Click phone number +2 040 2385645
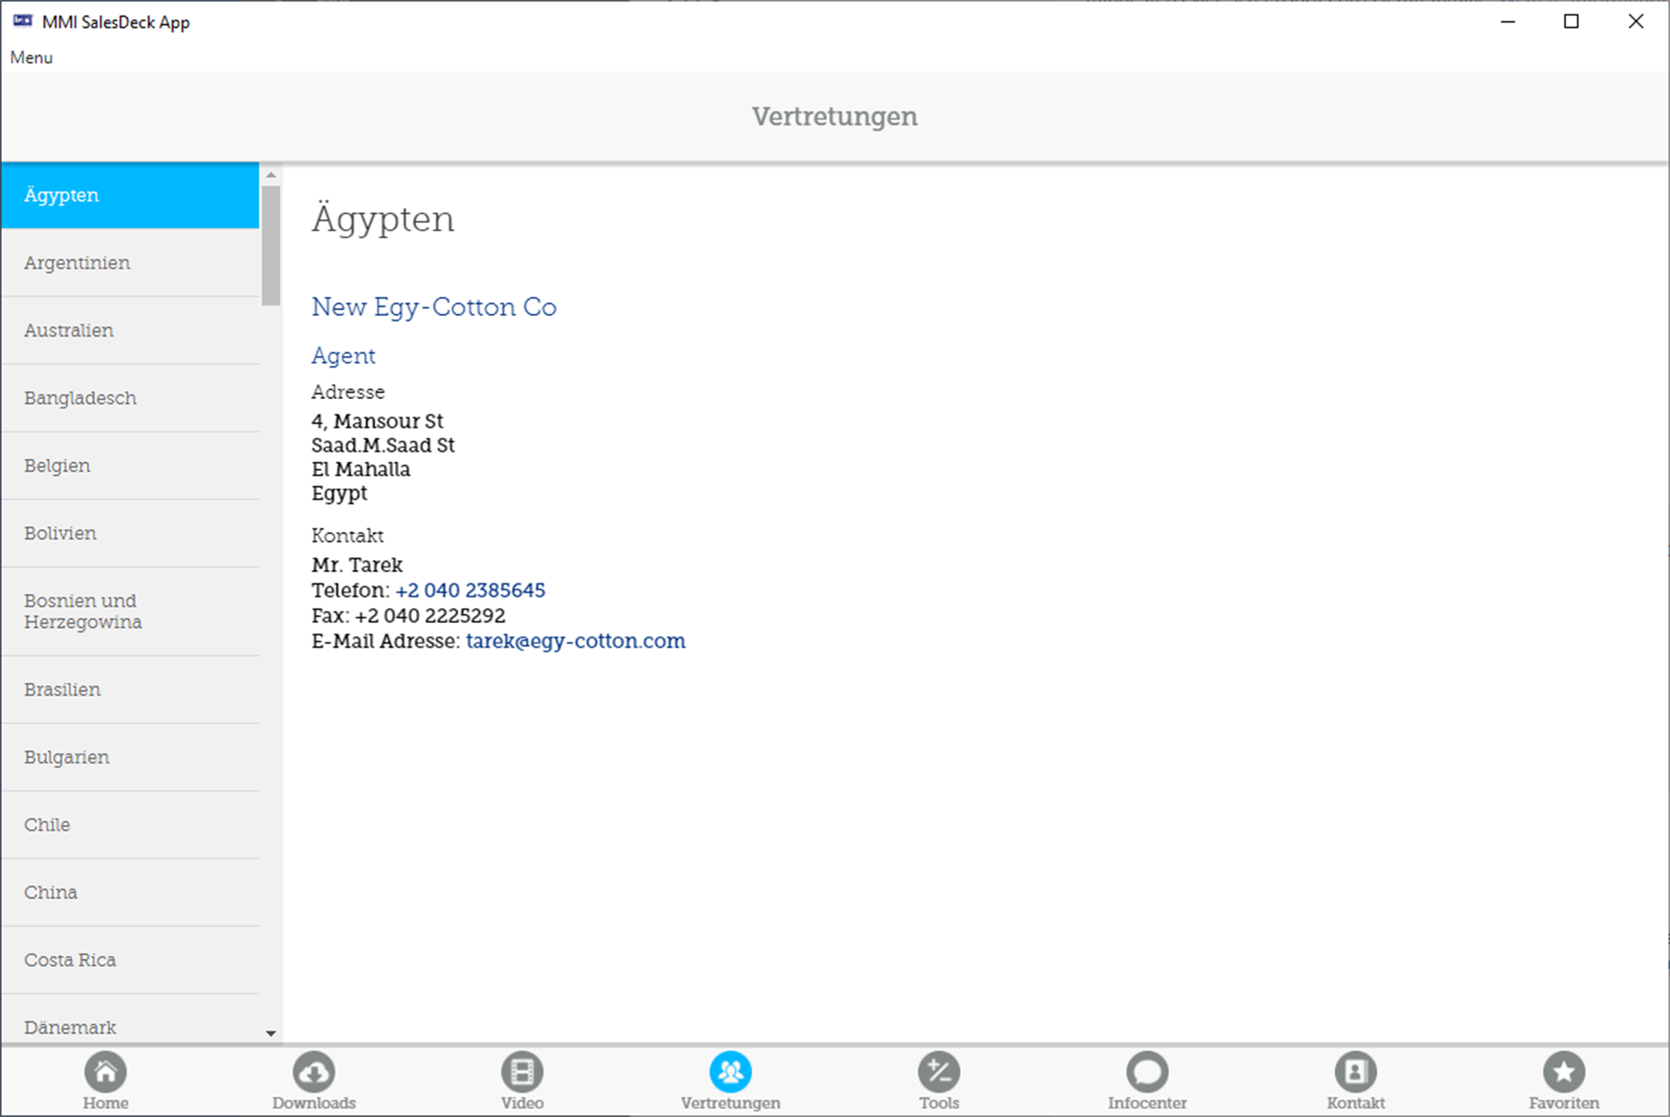The width and height of the screenshot is (1670, 1117). pyautogui.click(x=470, y=591)
